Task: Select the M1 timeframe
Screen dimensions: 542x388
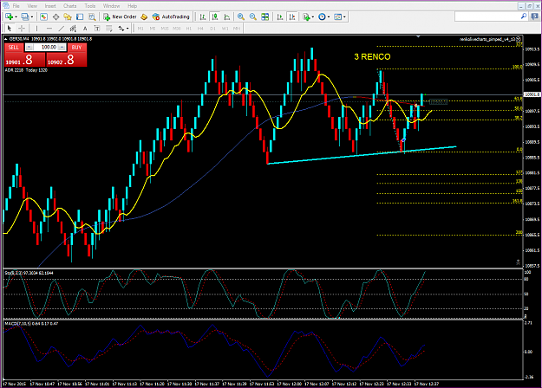Action: pos(140,29)
